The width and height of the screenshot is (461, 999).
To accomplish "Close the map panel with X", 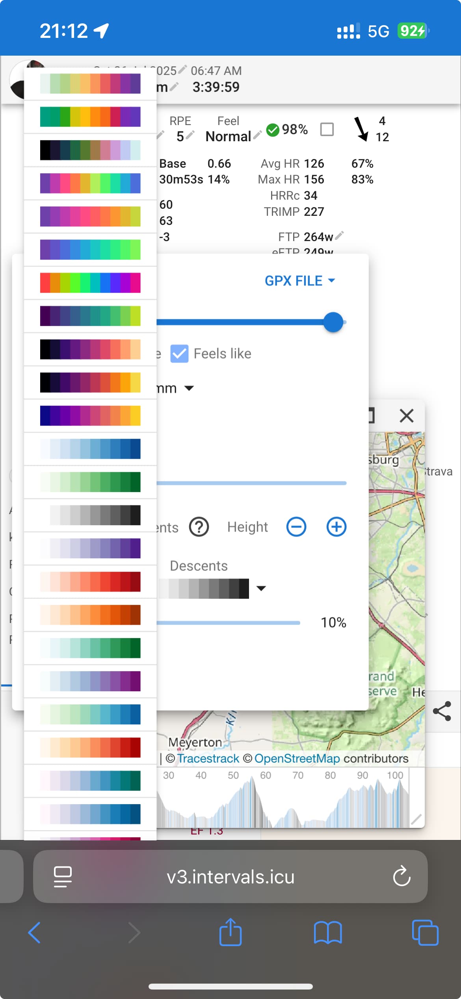I will coord(406,416).
